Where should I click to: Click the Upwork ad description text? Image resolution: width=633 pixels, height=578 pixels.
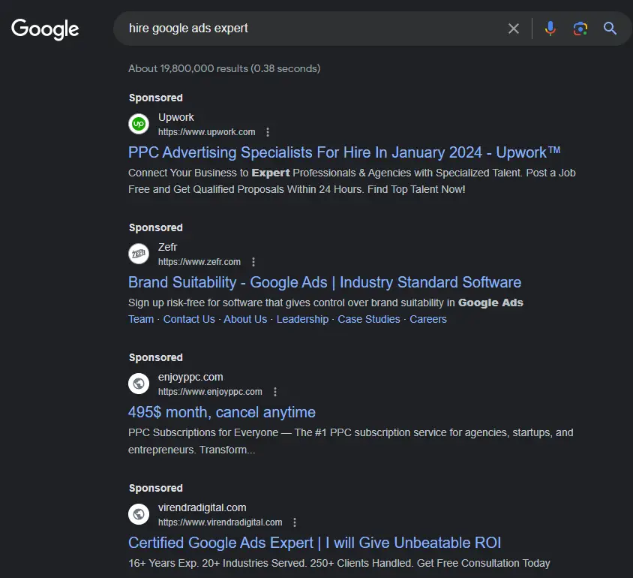(x=352, y=181)
